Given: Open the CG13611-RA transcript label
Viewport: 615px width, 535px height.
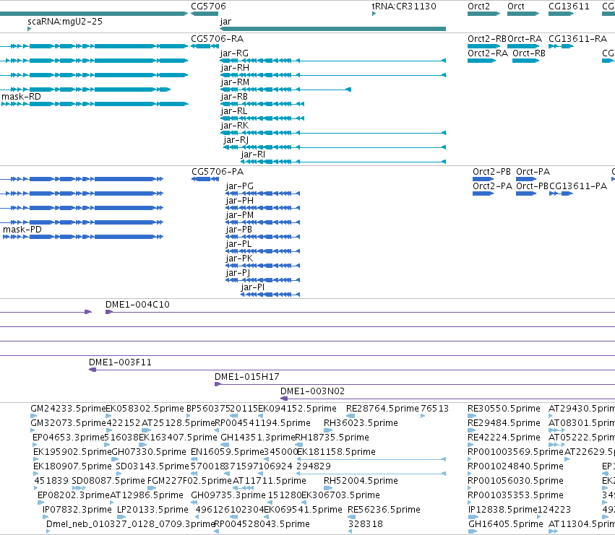Looking at the screenshot, I should (577, 39).
